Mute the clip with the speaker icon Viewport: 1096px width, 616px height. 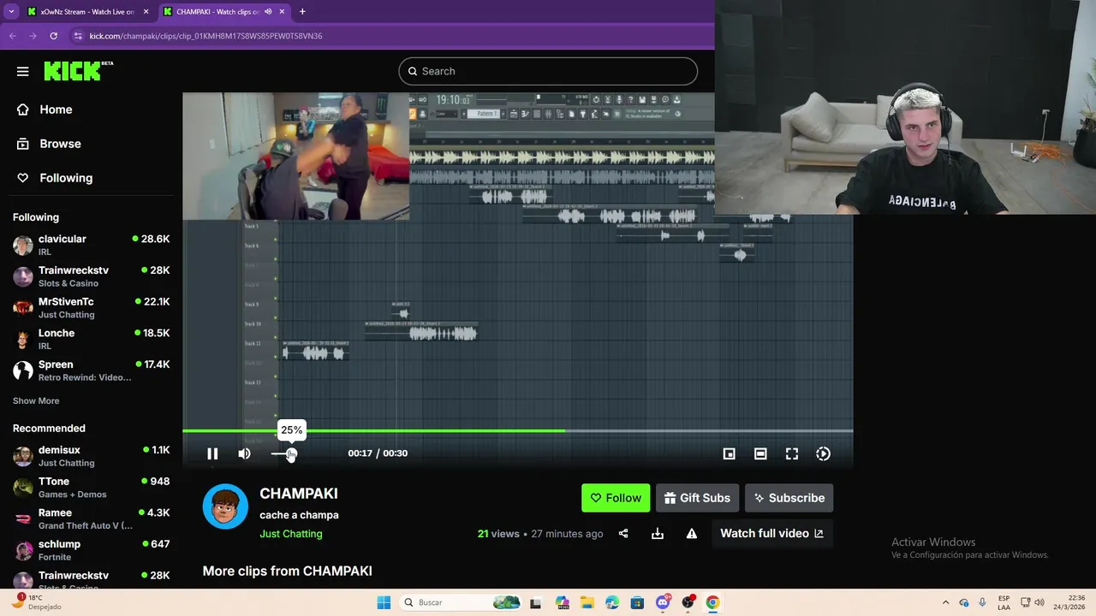coord(244,453)
